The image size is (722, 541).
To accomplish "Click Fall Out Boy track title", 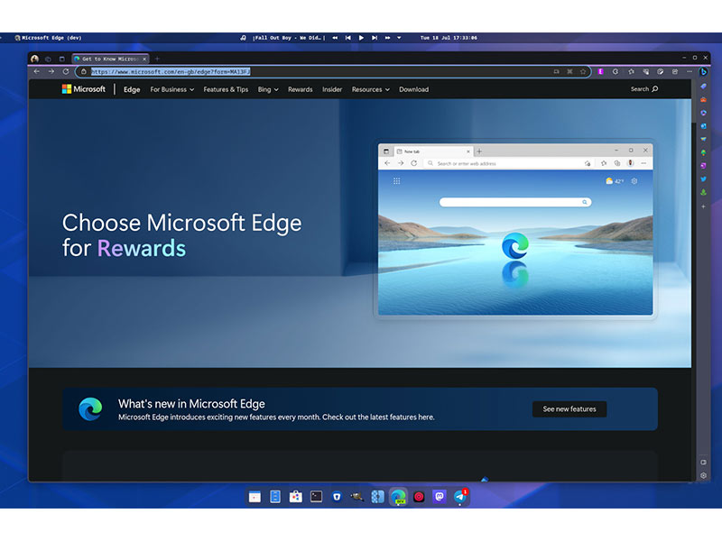I will (x=289, y=38).
